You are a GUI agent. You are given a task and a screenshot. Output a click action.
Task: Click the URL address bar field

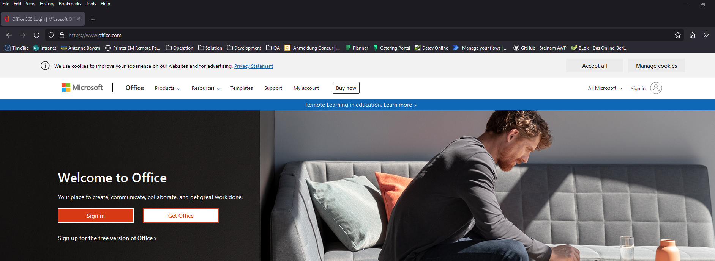(342, 35)
